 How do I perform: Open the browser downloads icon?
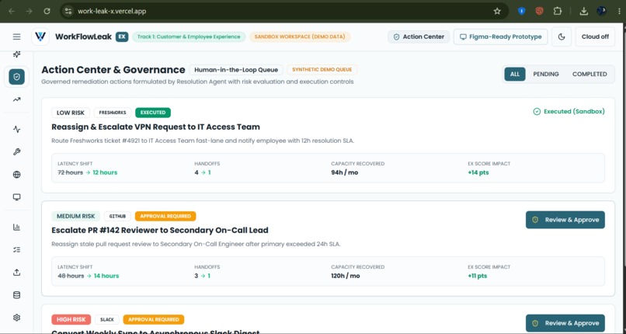(x=584, y=11)
